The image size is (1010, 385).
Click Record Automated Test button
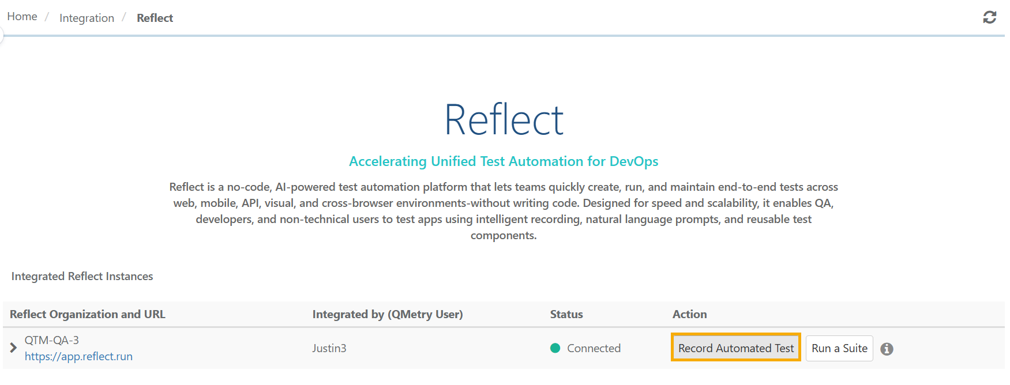pyautogui.click(x=736, y=348)
